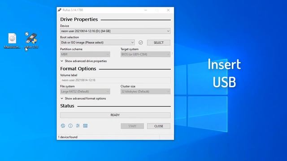
Task: Click the START button
Action: [x=132, y=126]
